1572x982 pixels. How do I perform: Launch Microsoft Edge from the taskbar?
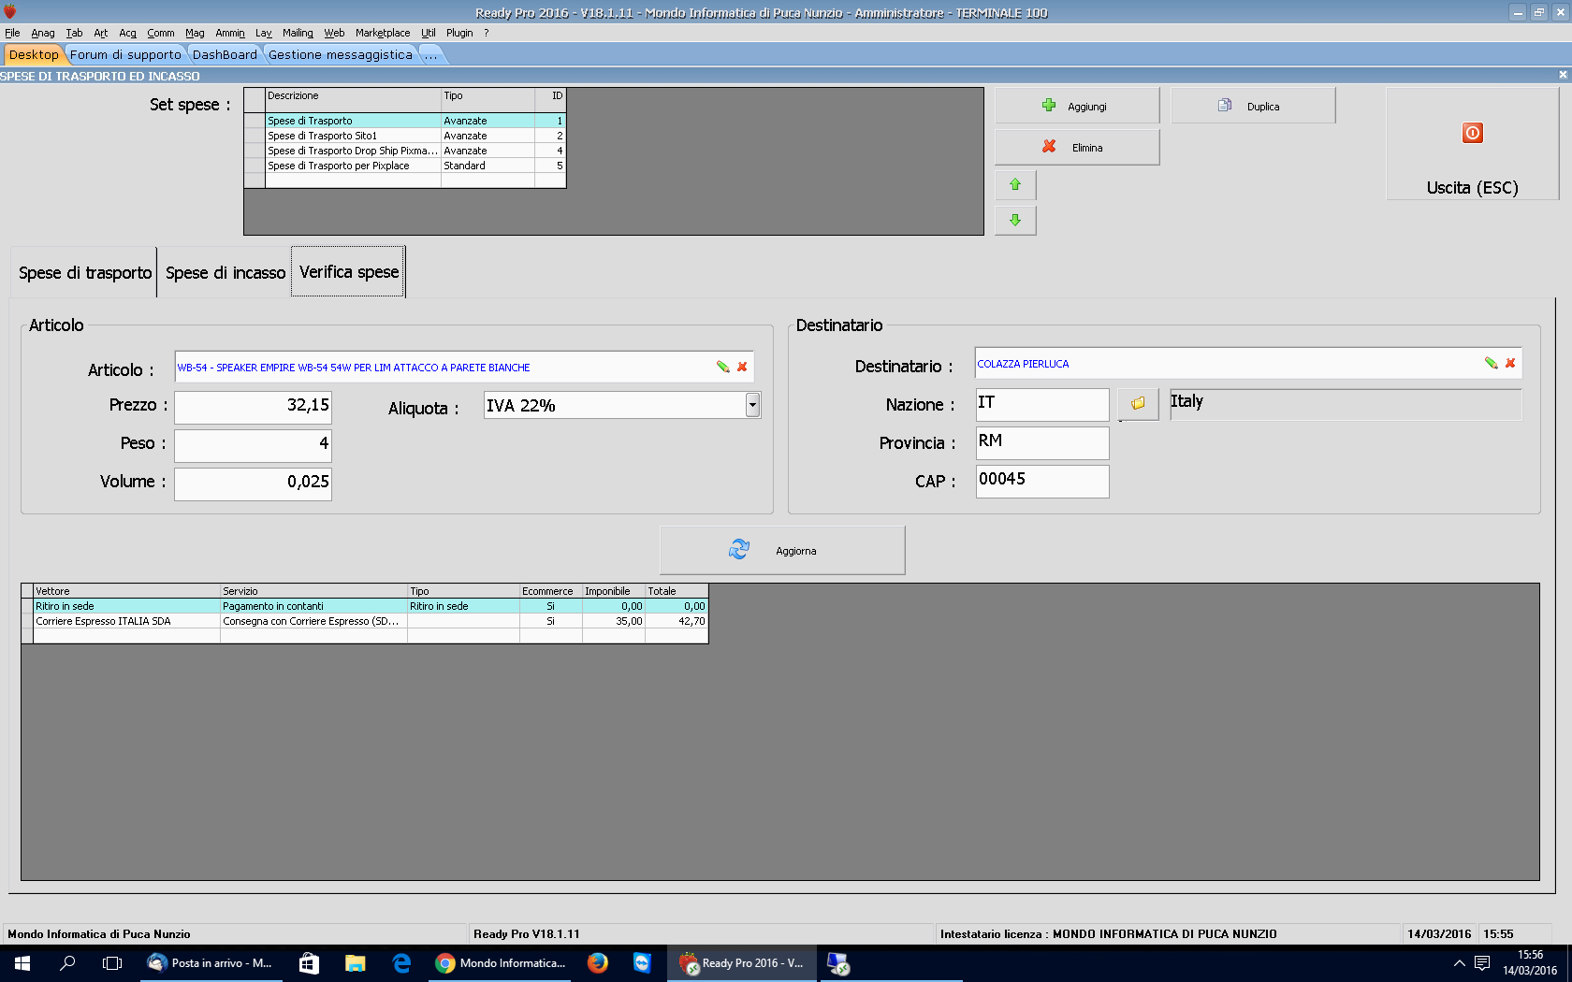(x=401, y=962)
